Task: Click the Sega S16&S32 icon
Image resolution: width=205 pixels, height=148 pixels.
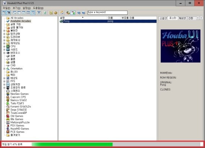Action: (x=8, y=110)
